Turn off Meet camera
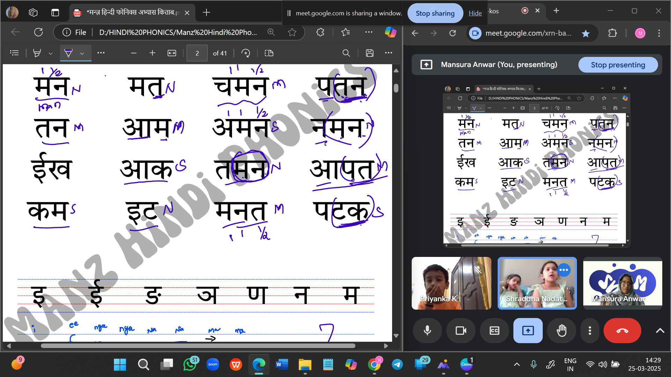 (x=461, y=330)
